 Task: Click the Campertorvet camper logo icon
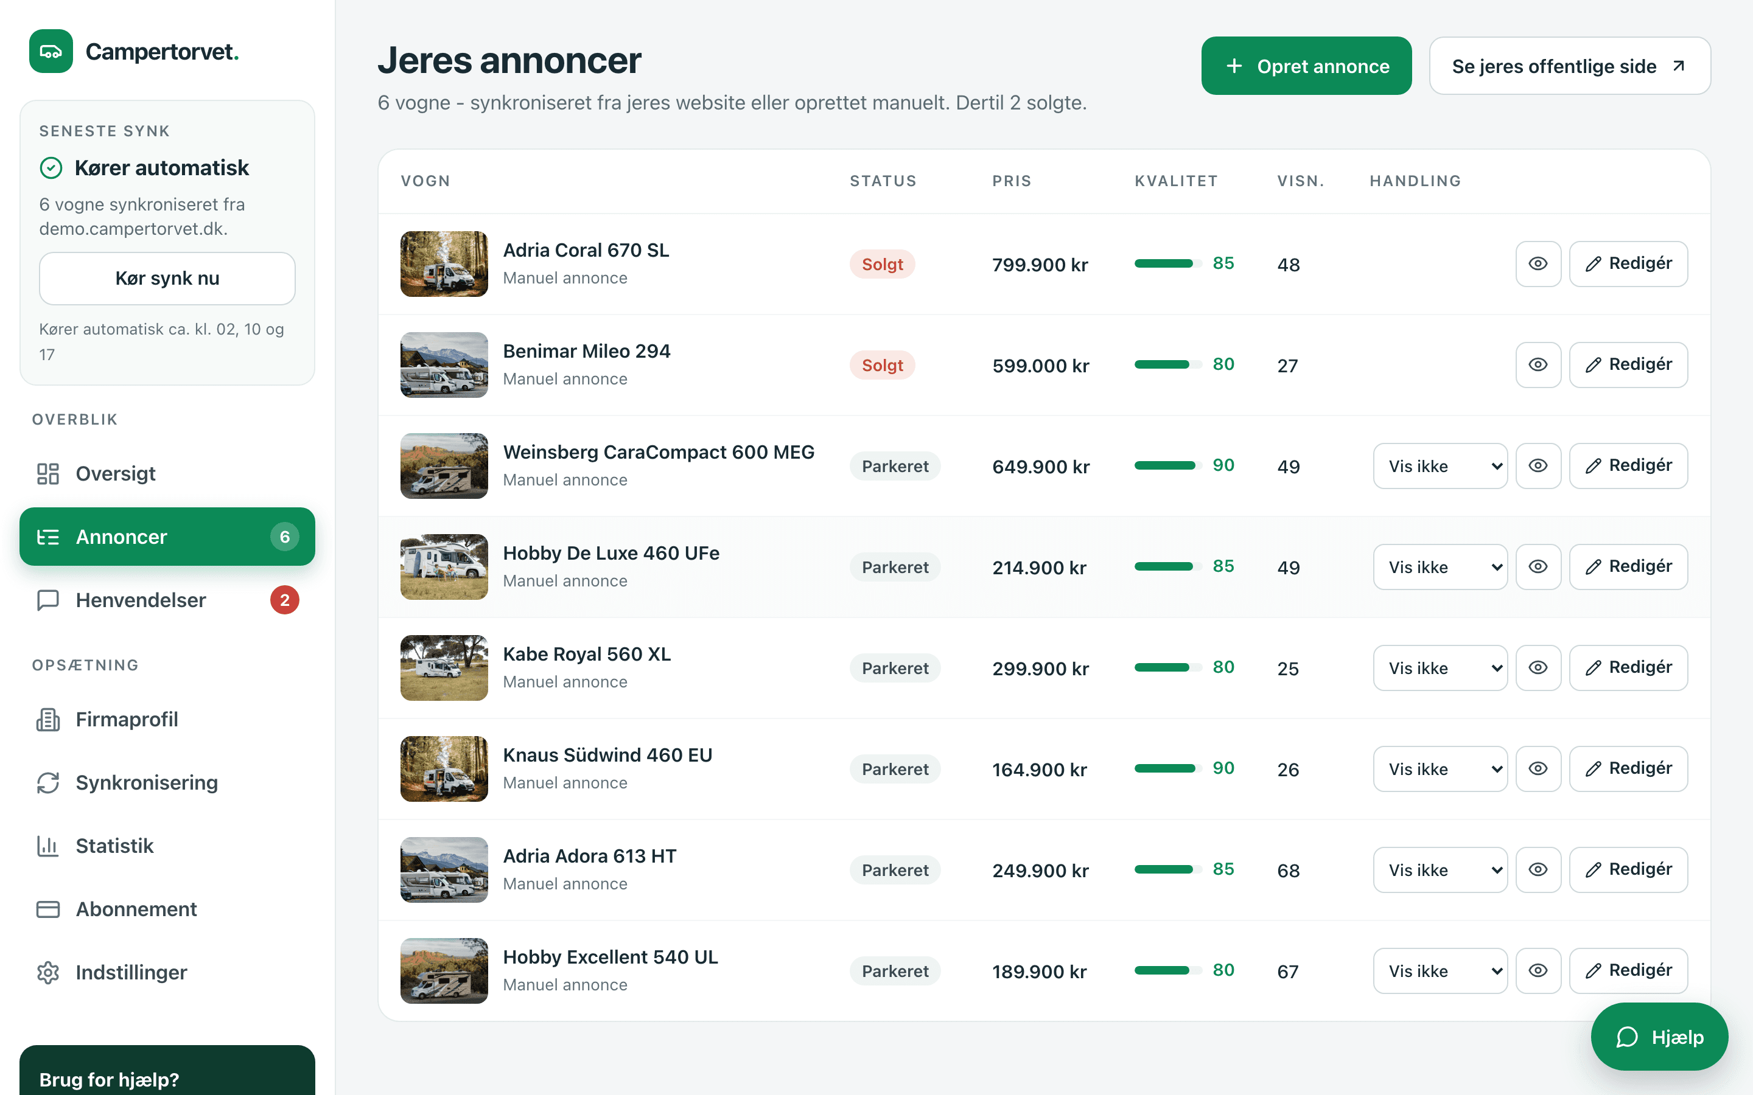(51, 52)
